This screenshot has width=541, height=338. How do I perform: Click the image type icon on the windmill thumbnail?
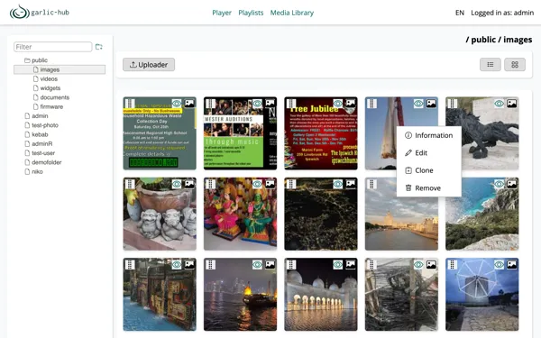(x=511, y=264)
